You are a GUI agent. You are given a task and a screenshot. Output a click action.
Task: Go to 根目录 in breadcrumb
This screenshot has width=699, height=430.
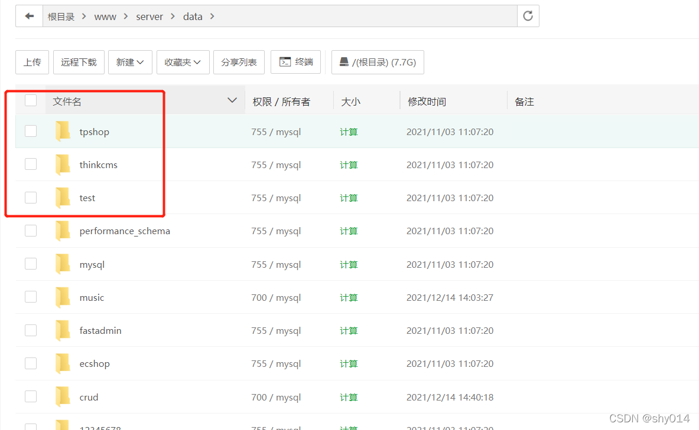click(x=61, y=17)
